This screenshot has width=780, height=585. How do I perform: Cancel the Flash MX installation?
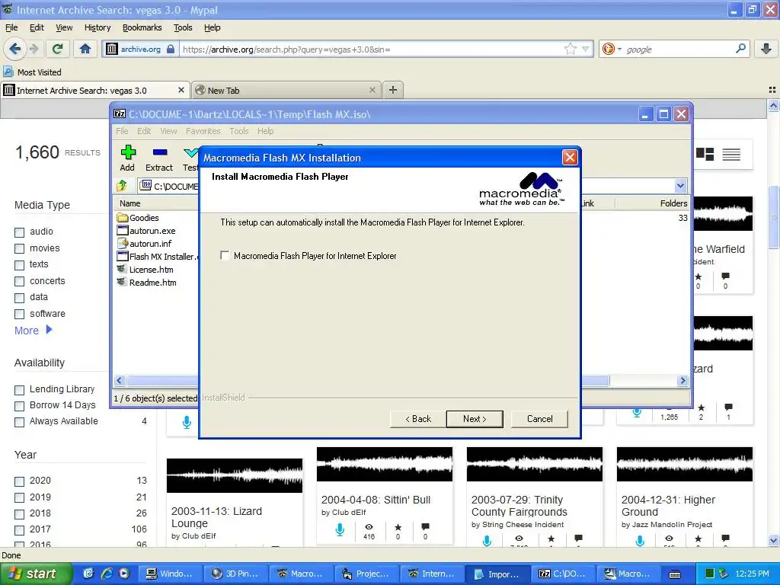point(539,419)
